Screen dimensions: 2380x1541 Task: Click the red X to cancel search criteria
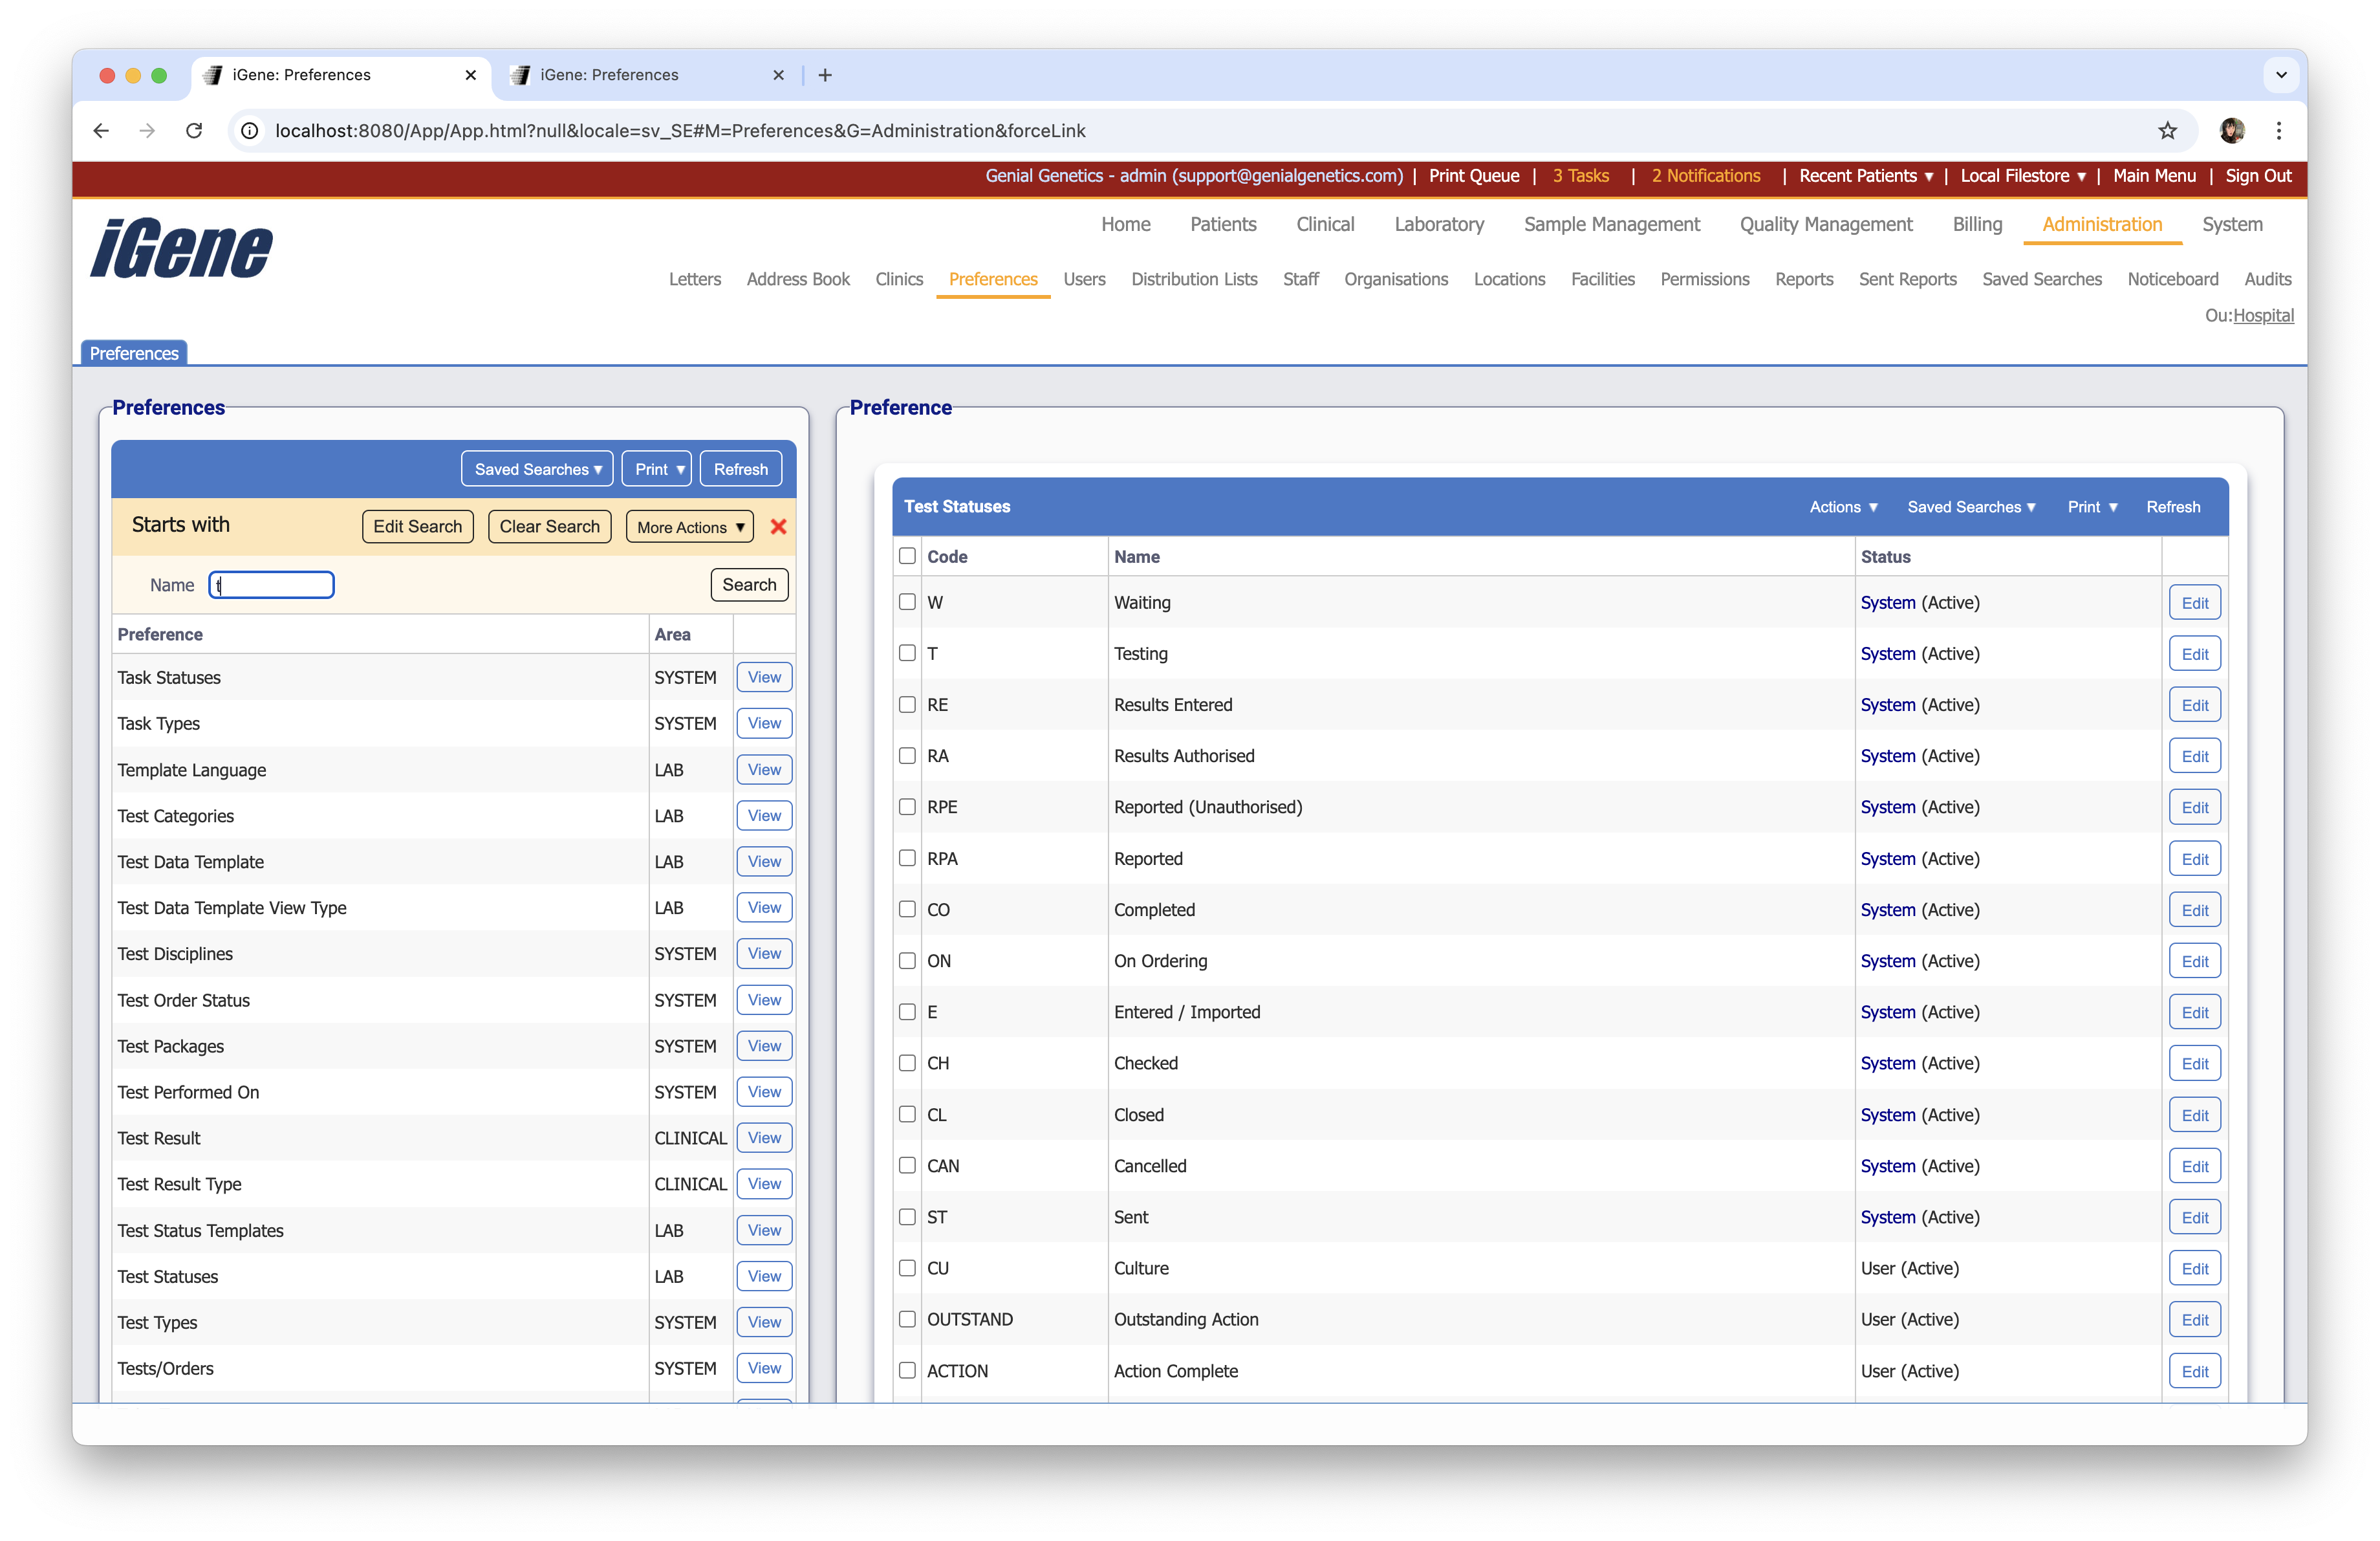tap(779, 526)
